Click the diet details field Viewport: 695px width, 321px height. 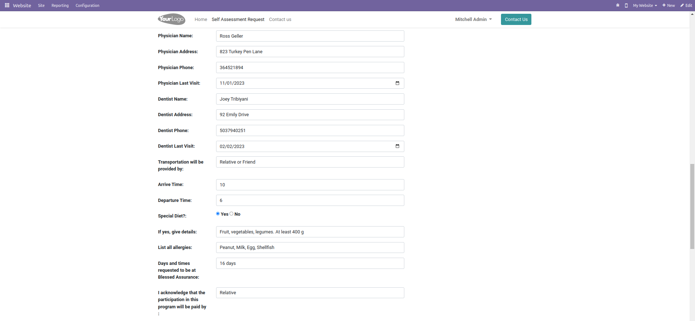(x=310, y=232)
